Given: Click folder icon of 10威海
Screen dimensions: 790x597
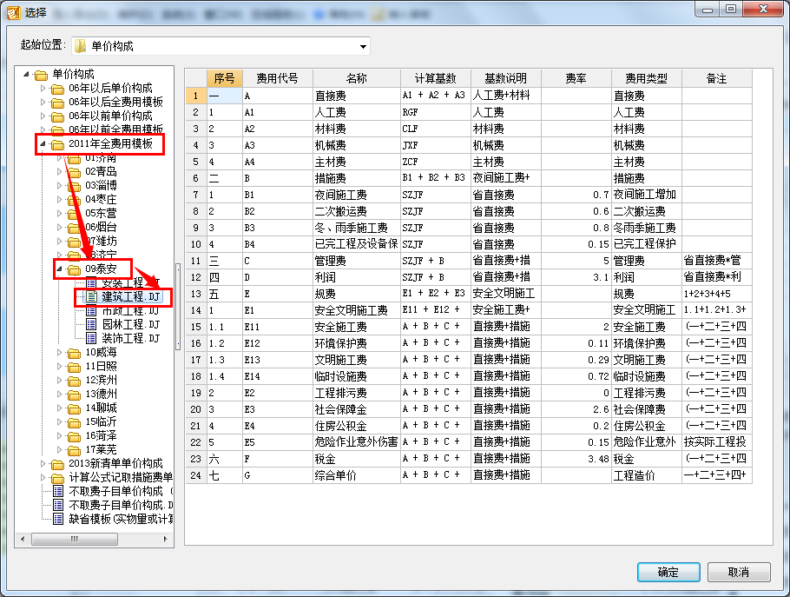Looking at the screenshot, I should pos(74,353).
